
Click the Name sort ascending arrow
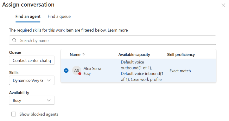83,54
